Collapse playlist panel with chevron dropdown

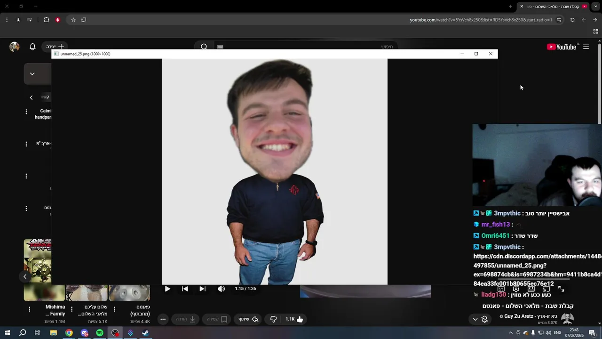click(x=32, y=74)
